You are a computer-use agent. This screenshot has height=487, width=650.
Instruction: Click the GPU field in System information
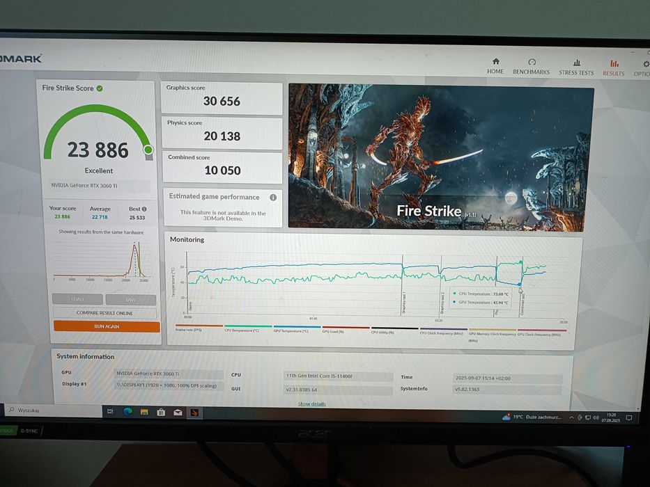169,374
